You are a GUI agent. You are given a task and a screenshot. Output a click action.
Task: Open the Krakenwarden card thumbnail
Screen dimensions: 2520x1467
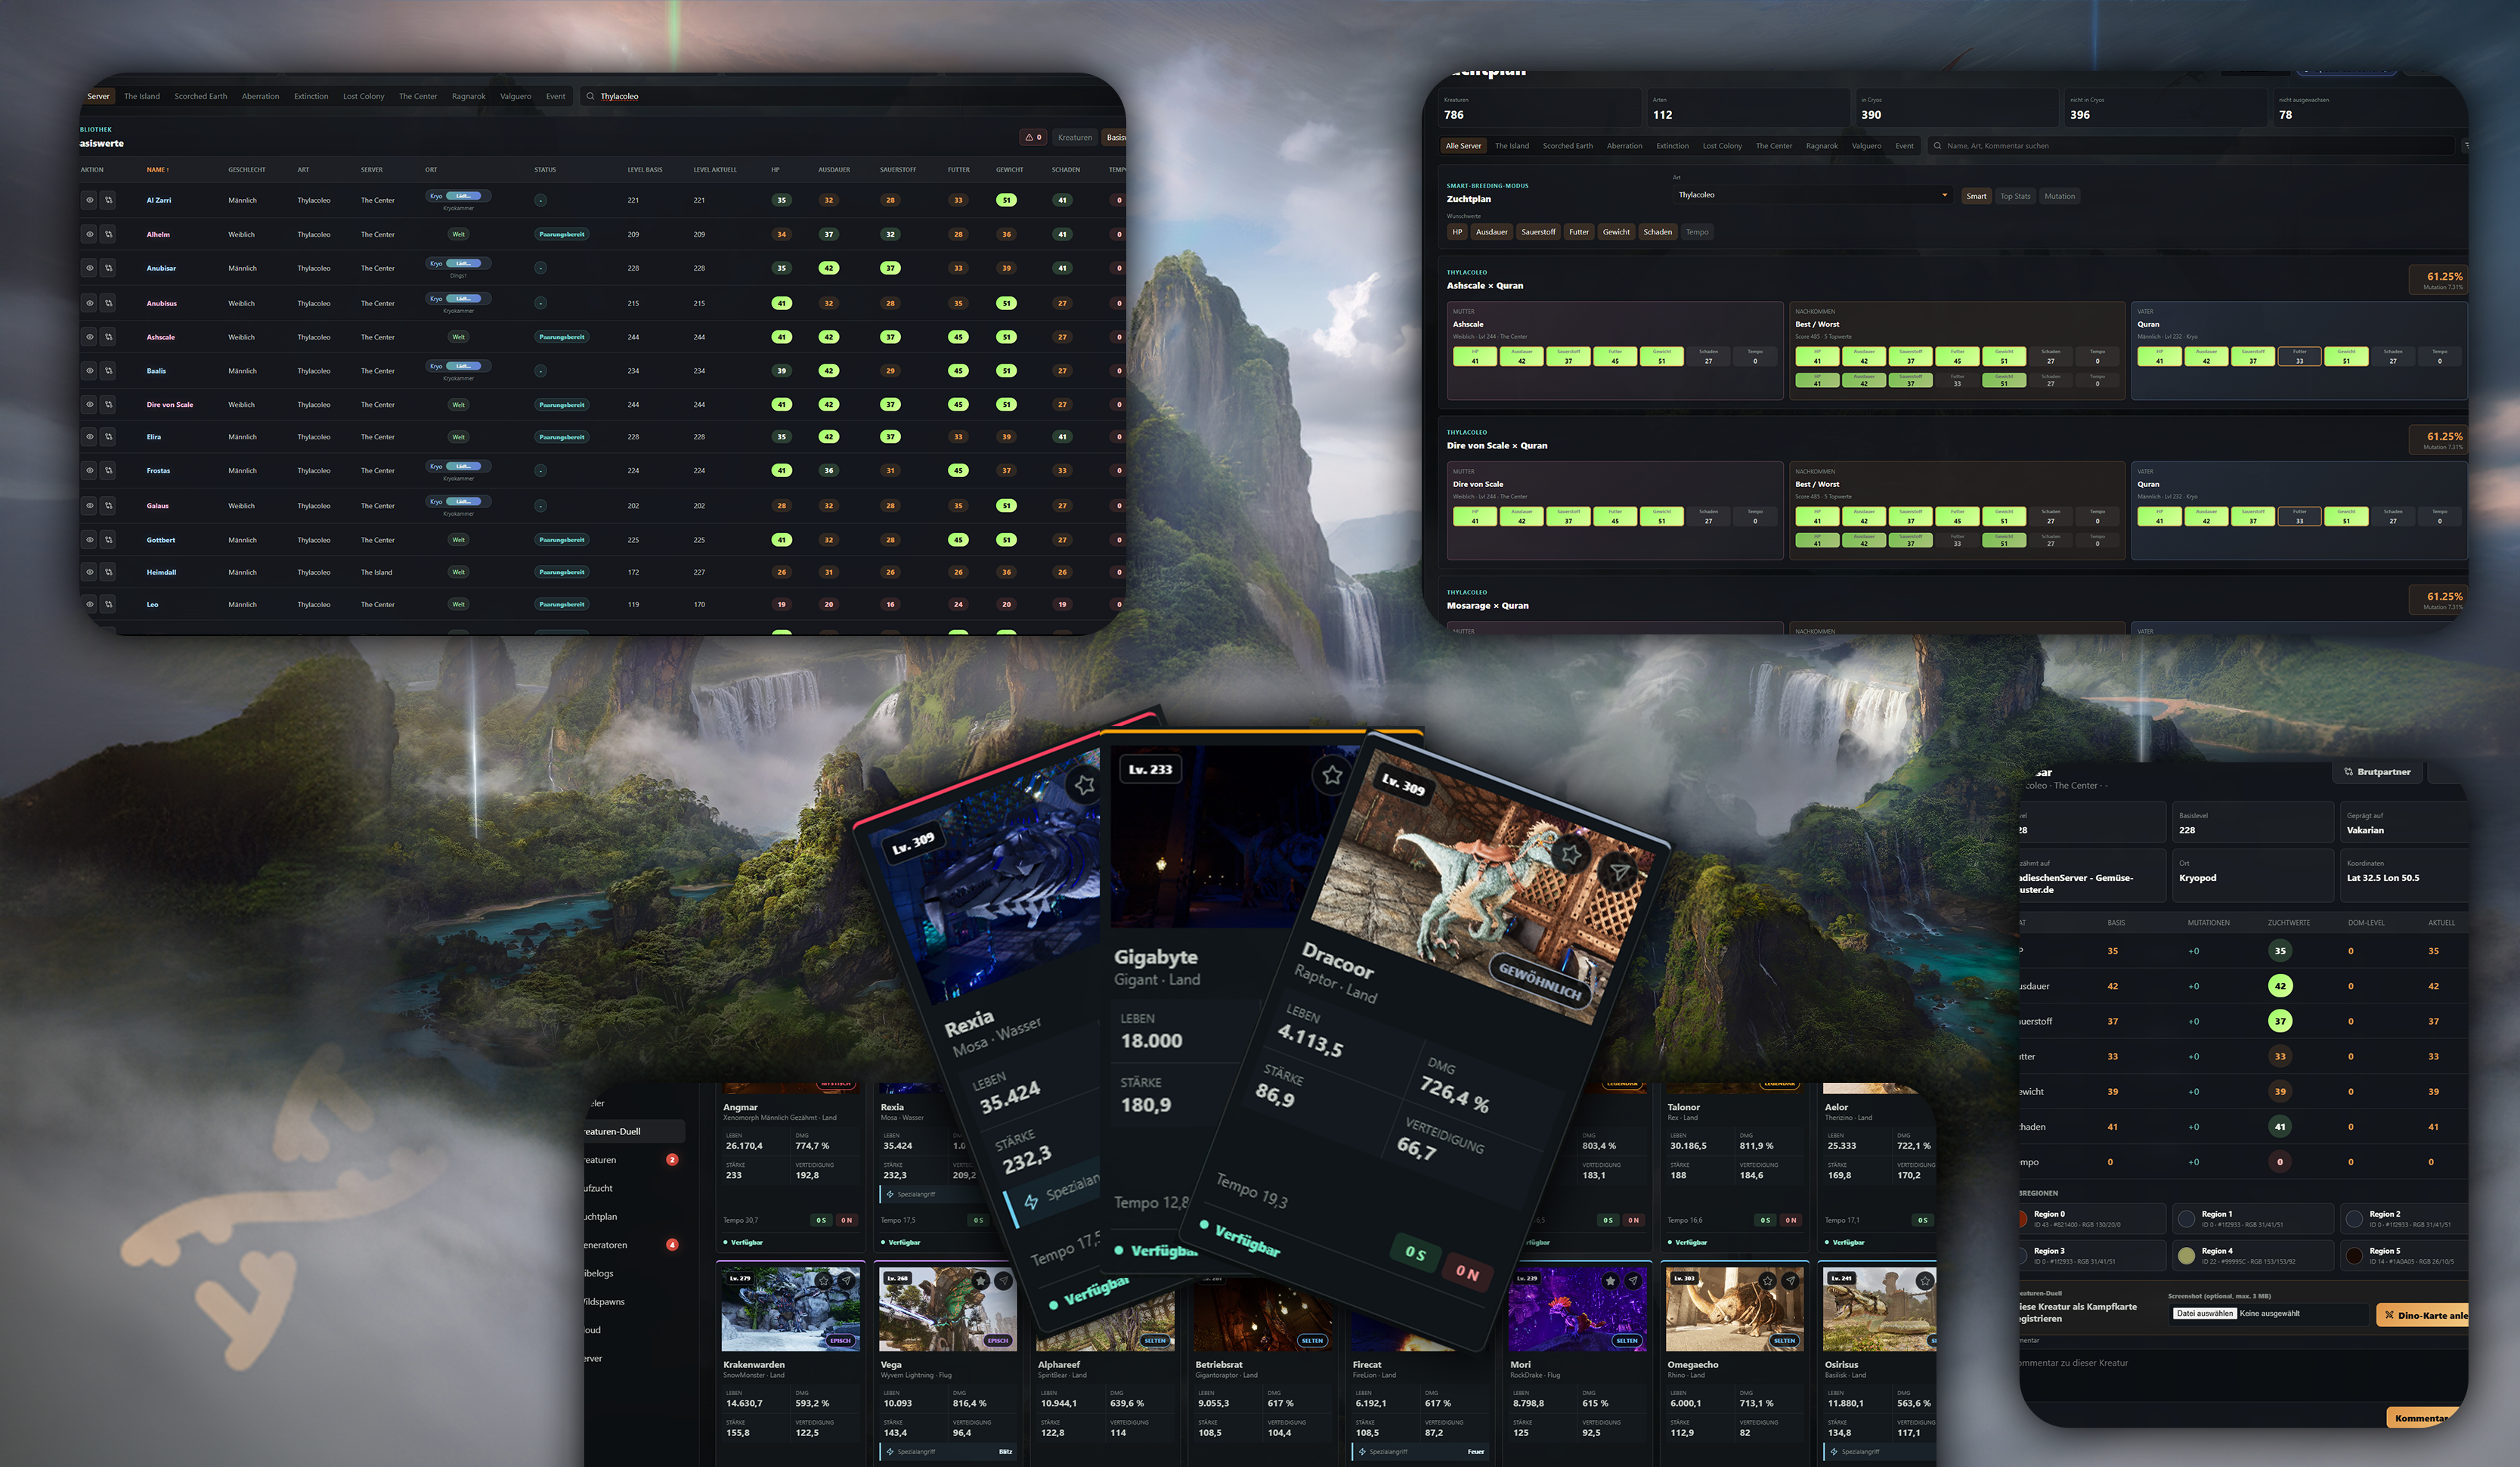pyautogui.click(x=790, y=1309)
